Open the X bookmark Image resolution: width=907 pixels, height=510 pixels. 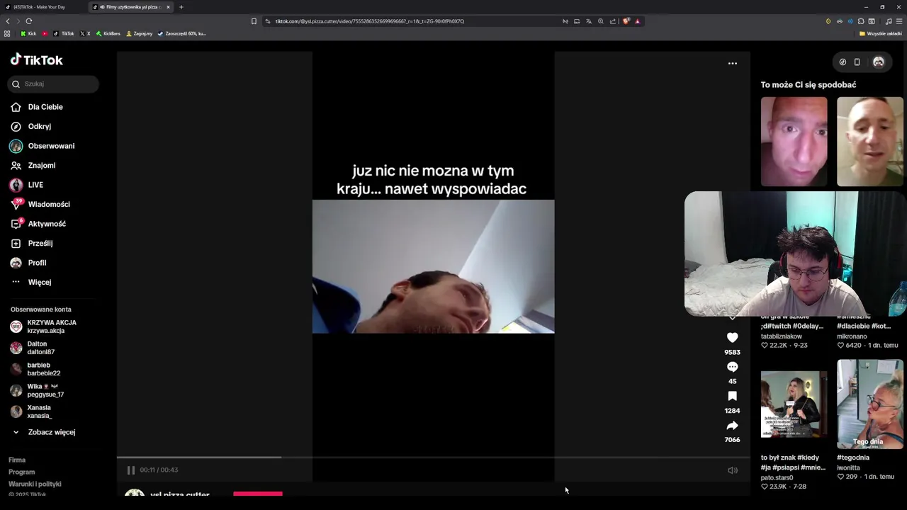(85, 33)
